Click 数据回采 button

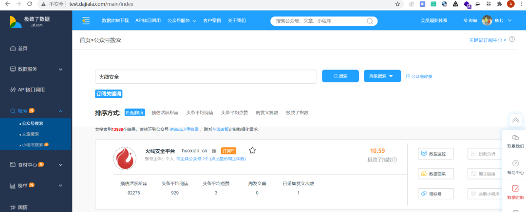[x=436, y=174]
